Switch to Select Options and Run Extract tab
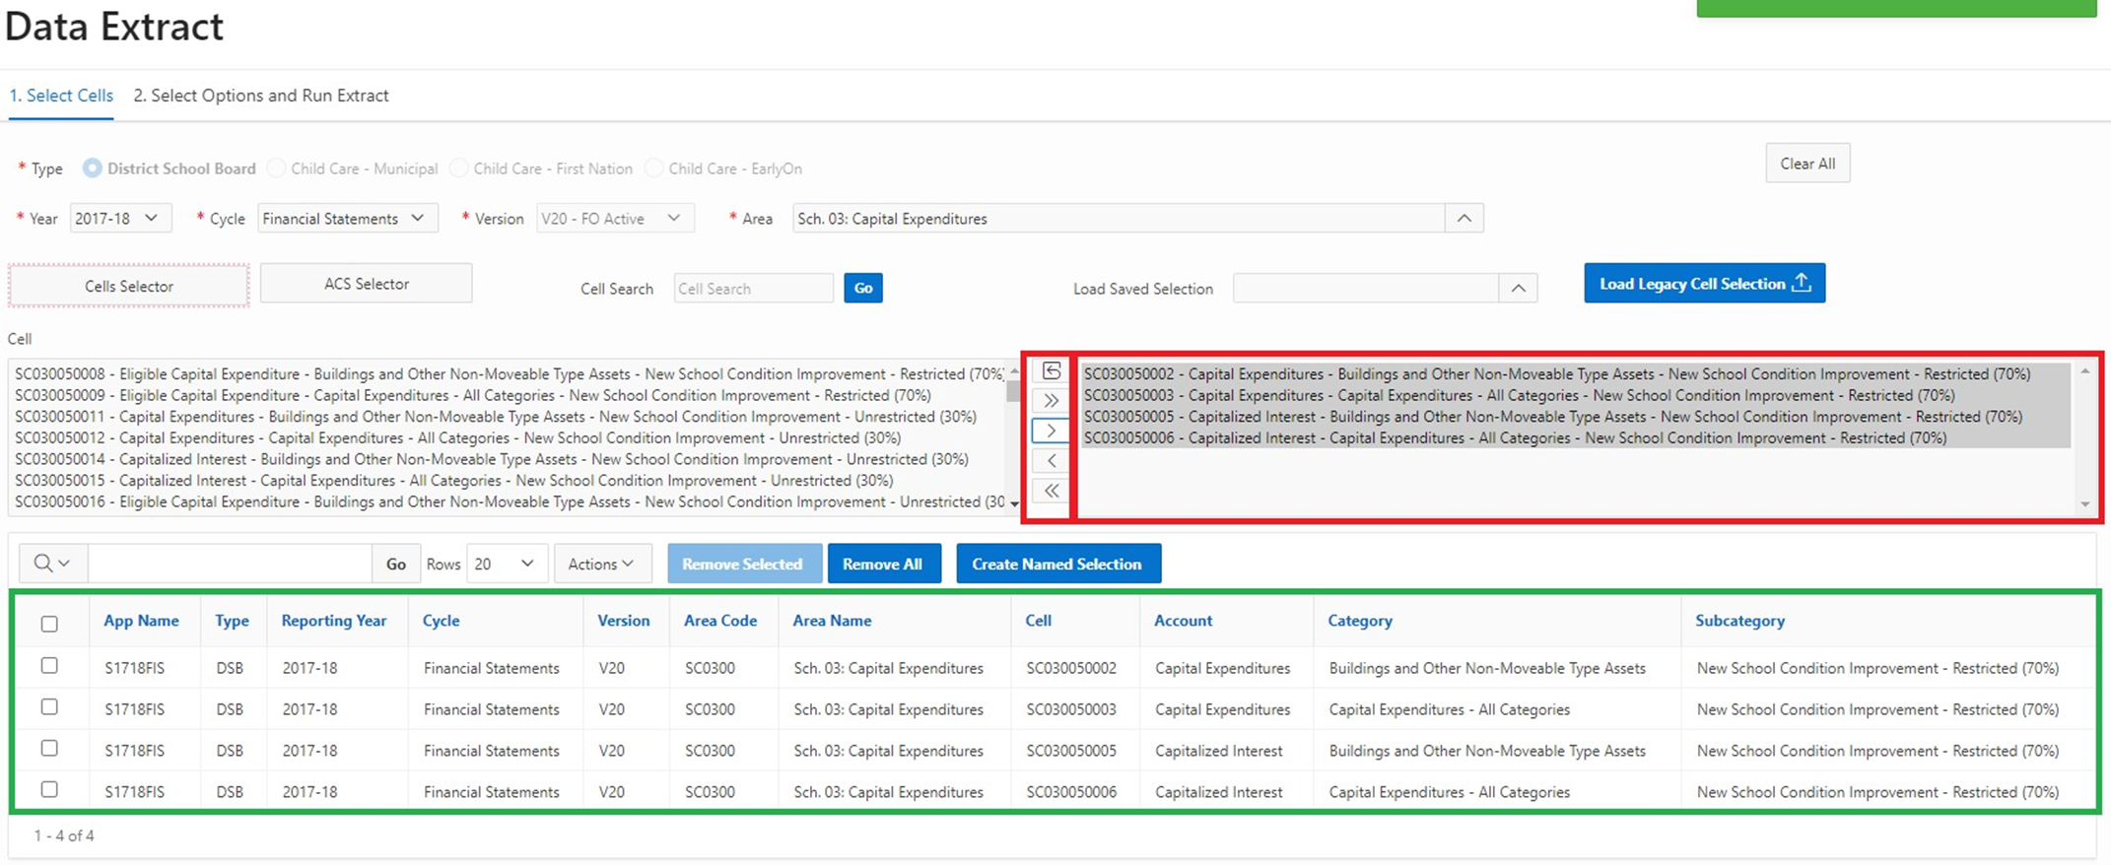Screen dimensions: 2111x865 tap(261, 96)
